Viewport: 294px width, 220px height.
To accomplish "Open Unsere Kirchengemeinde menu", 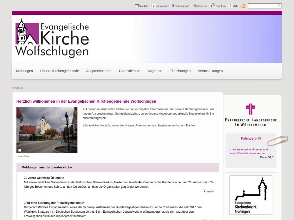I will (x=59, y=71).
